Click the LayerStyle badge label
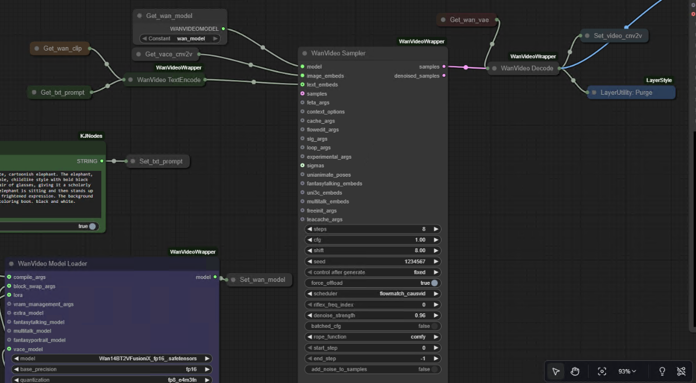Screen dimensions: 696x383 [x=659, y=80]
